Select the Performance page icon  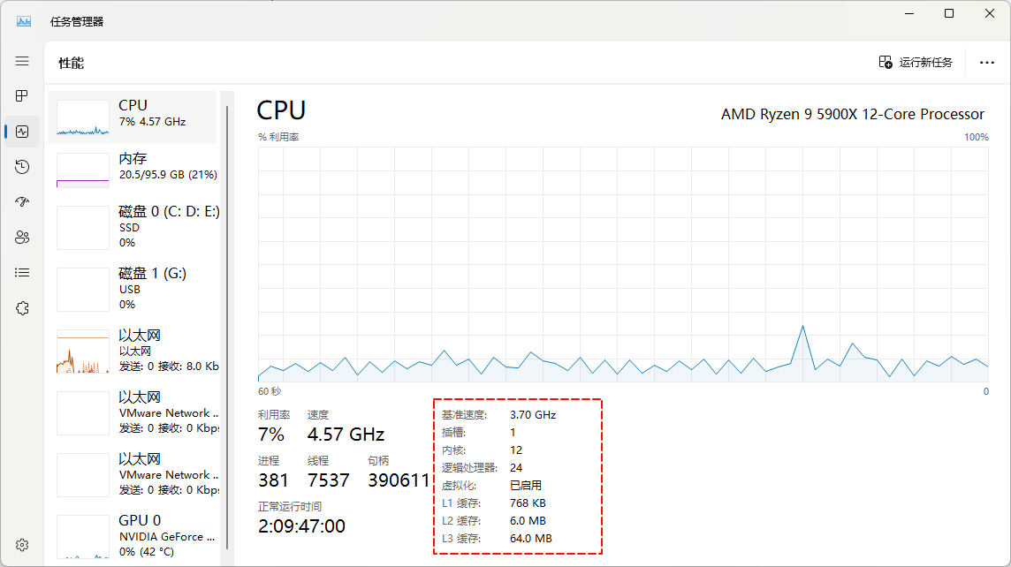[22, 132]
